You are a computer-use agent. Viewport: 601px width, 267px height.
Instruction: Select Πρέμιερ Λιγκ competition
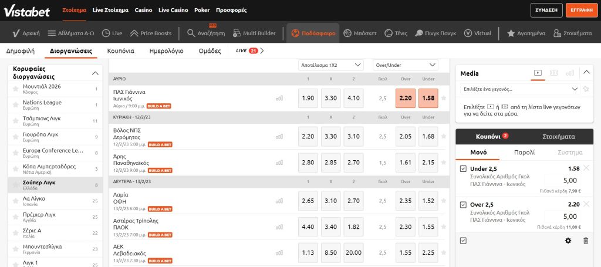[x=55, y=217]
